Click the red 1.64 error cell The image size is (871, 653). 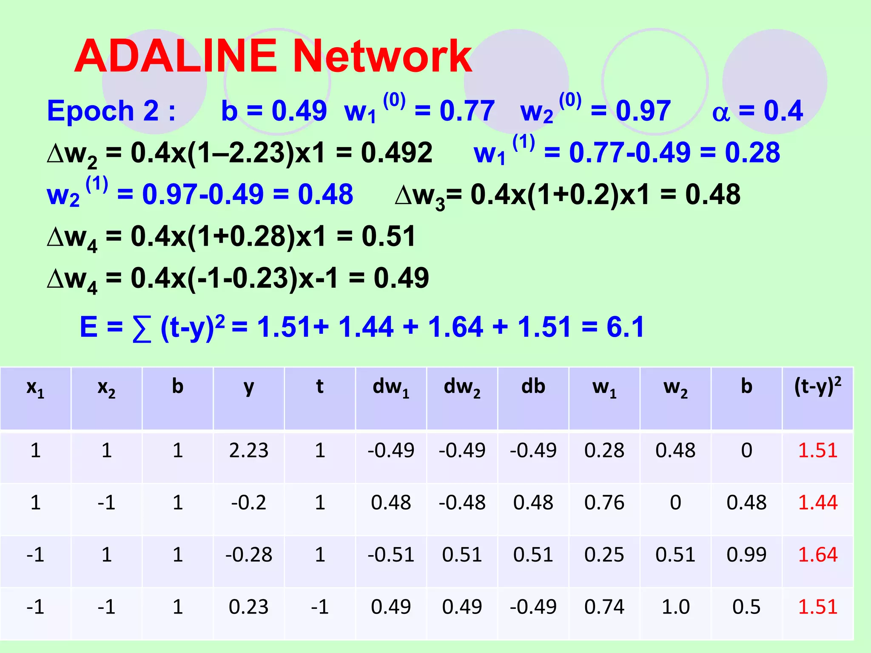click(x=817, y=554)
